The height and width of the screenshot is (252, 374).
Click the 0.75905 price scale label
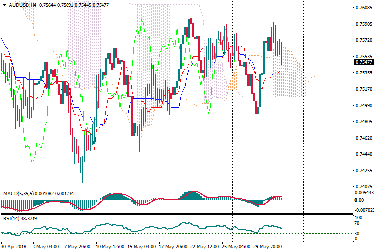coord(363,24)
